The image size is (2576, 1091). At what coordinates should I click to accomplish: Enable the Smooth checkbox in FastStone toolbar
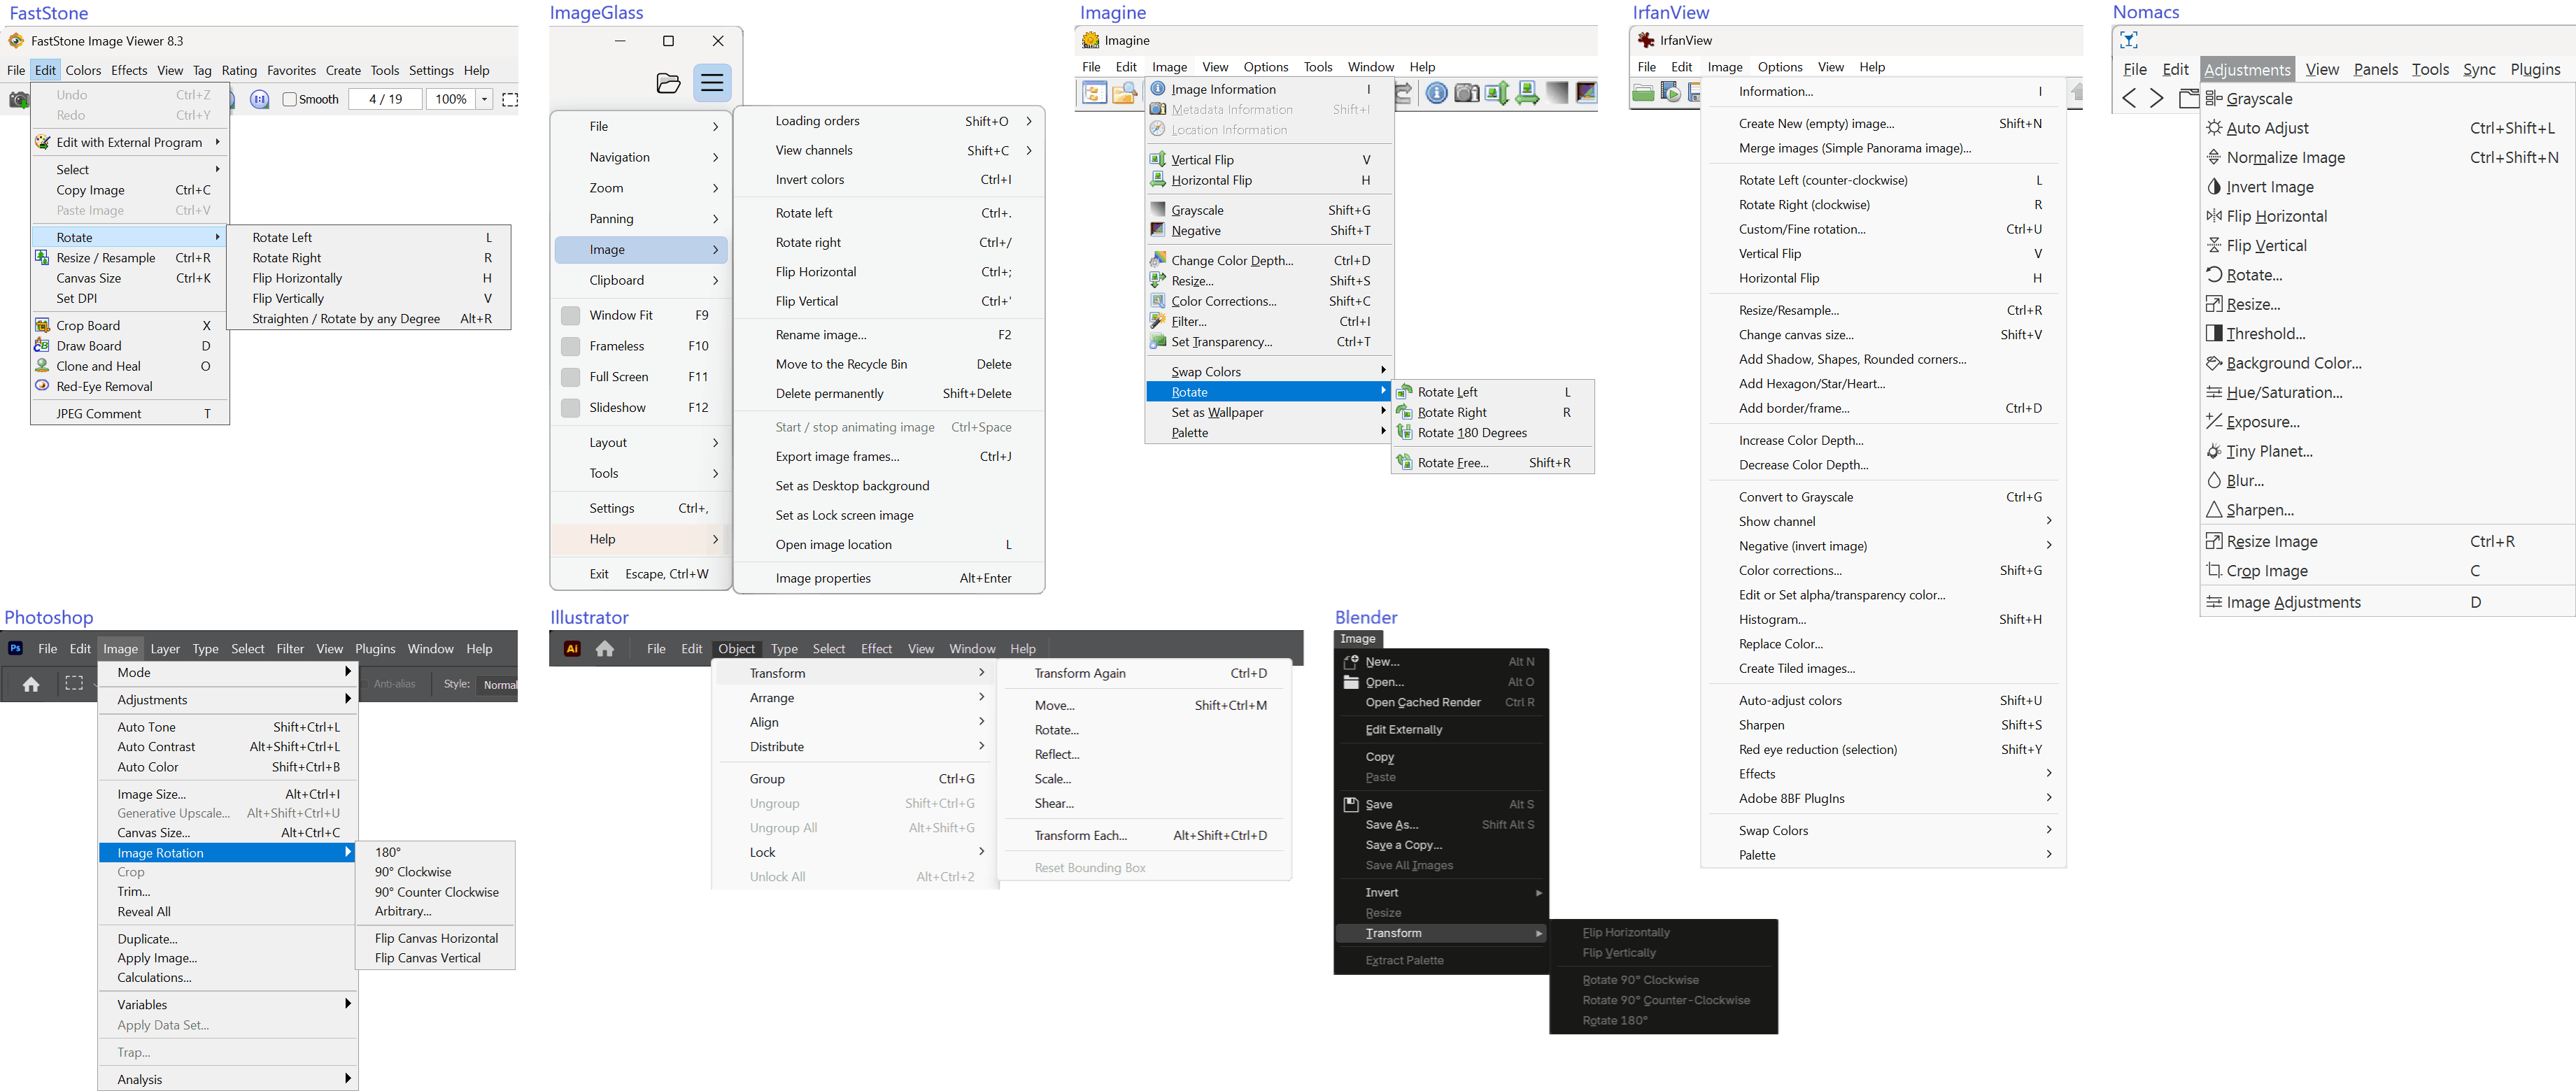289,99
